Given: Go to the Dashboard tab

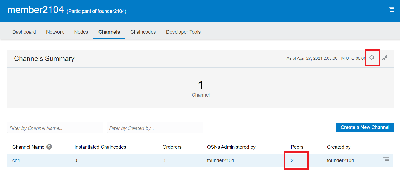Looking at the screenshot, I should 24,32.
